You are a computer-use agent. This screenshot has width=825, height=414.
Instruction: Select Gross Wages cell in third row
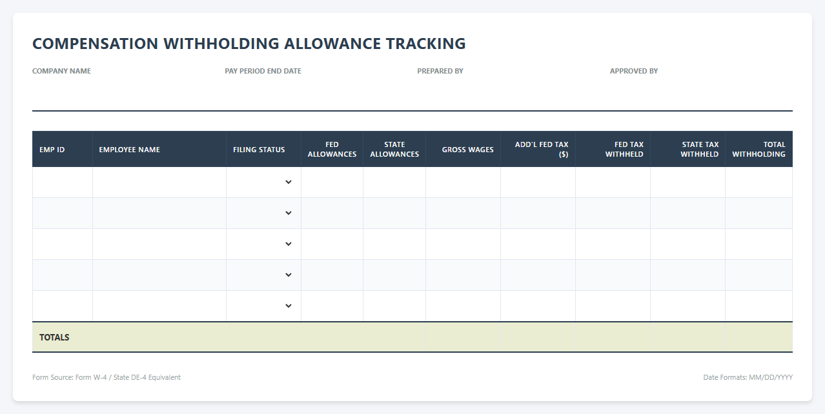tap(463, 244)
